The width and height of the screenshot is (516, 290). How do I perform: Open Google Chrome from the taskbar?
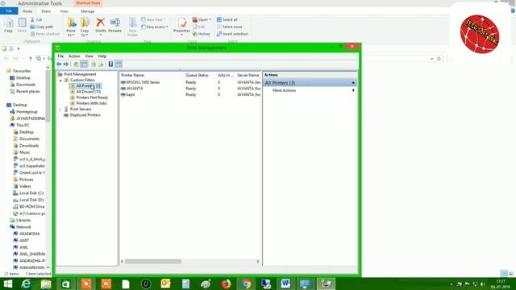point(246,284)
